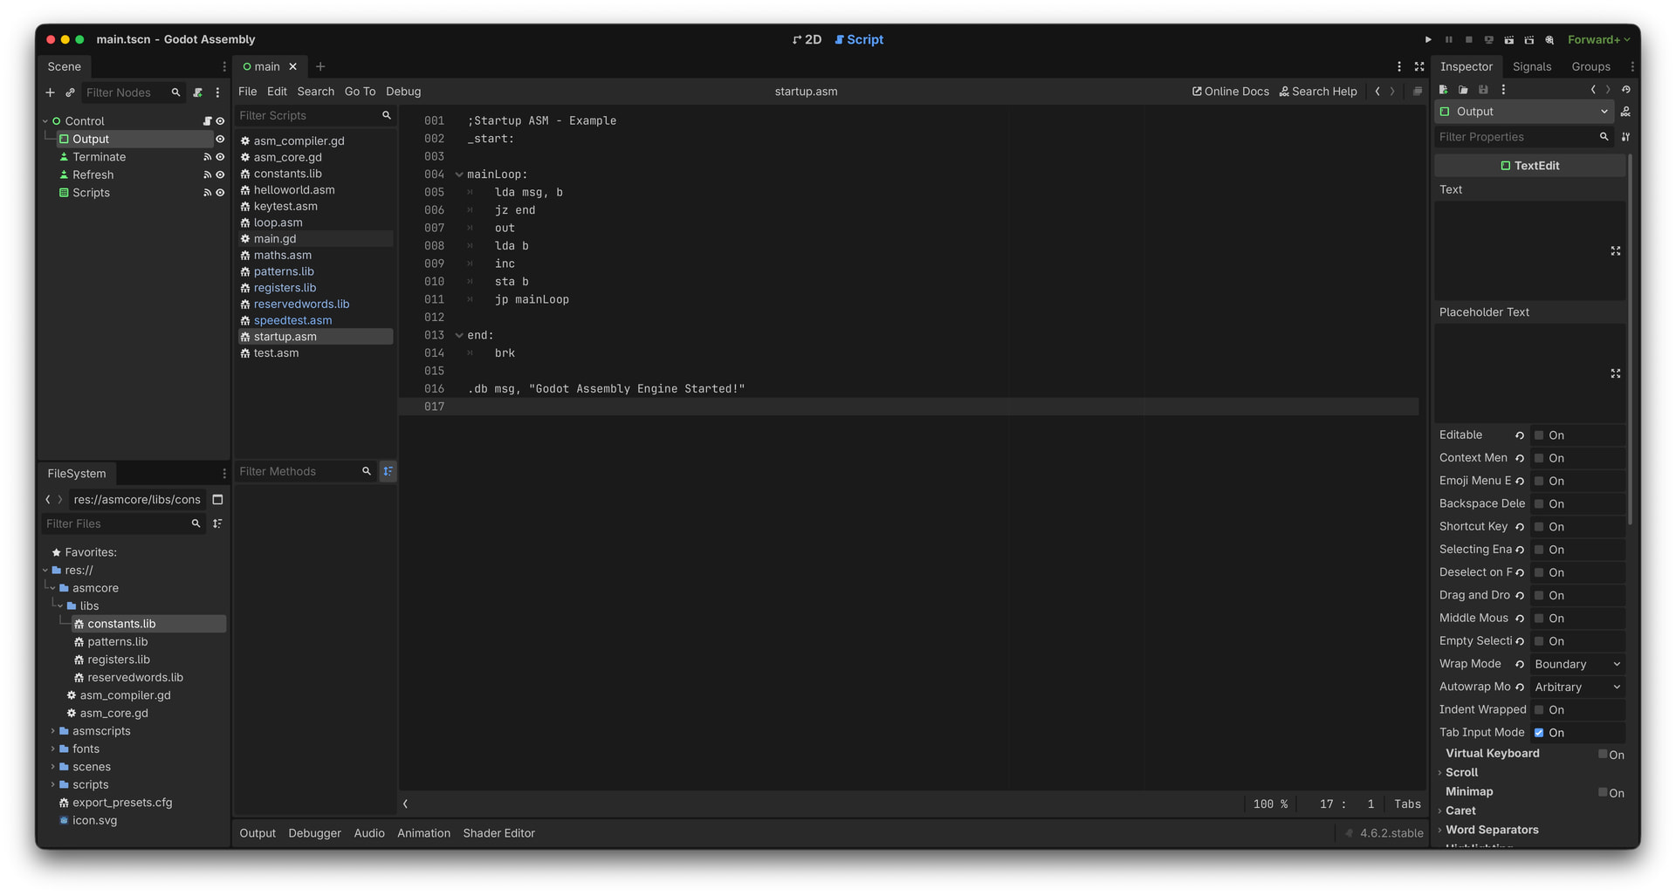The height and width of the screenshot is (896, 1676).
Task: Switch to the Signals tab
Action: point(1531,66)
